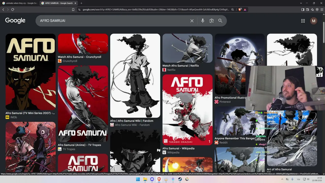
Task: Click the 'Crunchyroll' source label
Action: pyautogui.click(x=70, y=61)
